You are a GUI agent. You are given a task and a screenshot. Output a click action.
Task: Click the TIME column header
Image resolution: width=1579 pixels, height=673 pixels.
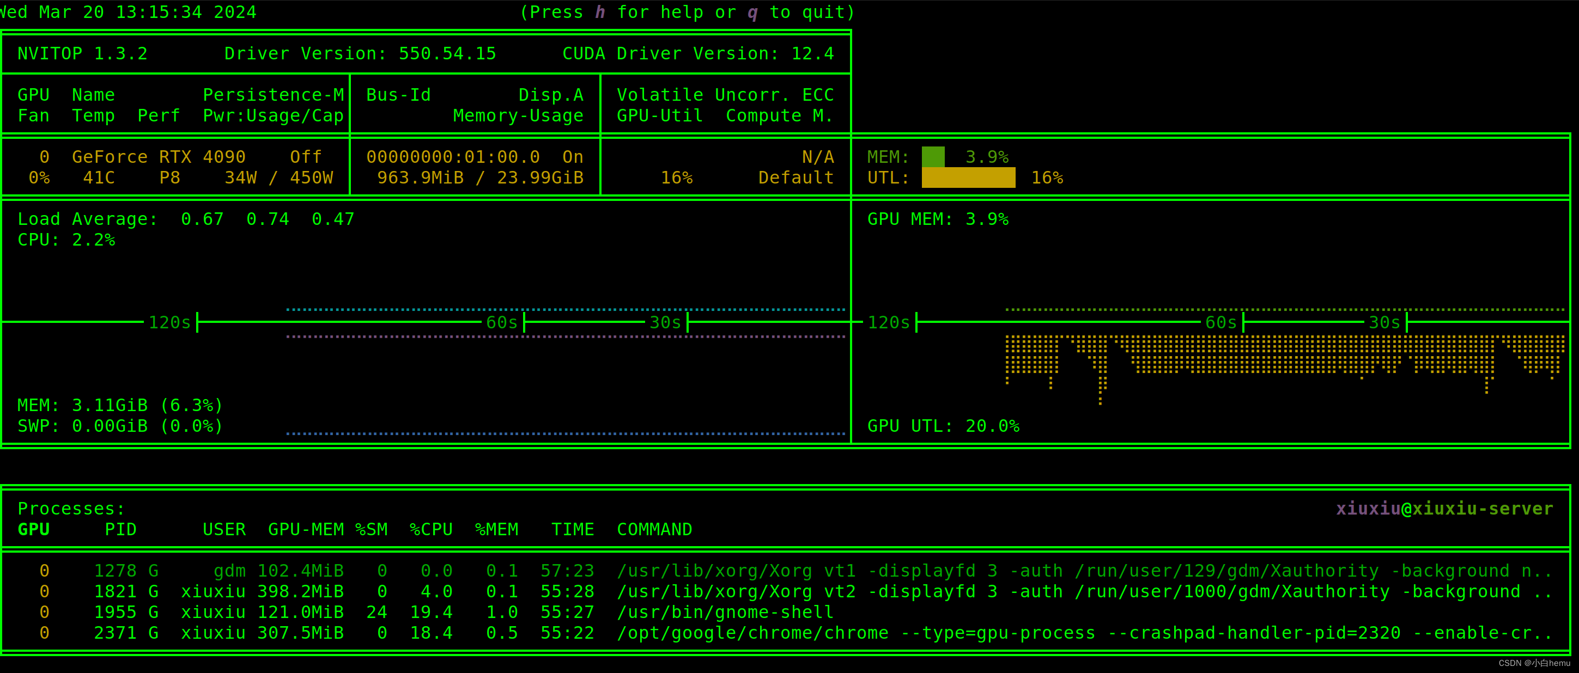coord(573,529)
